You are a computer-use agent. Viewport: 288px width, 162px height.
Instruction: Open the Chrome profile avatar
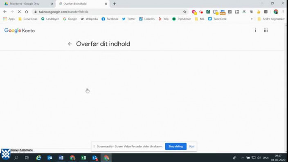(276, 12)
